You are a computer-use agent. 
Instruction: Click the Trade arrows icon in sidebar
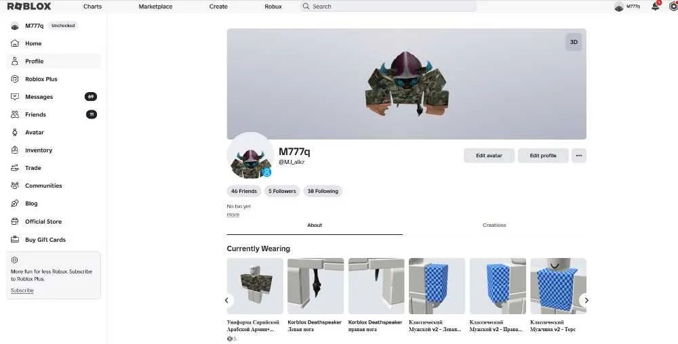(15, 168)
